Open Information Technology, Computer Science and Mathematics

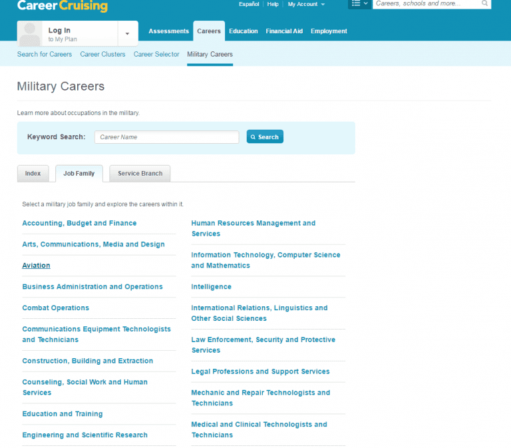265,260
